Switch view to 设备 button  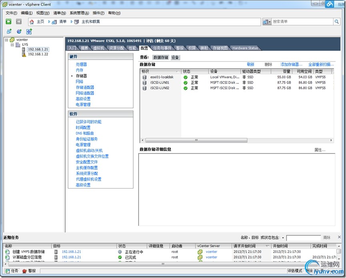(175, 58)
